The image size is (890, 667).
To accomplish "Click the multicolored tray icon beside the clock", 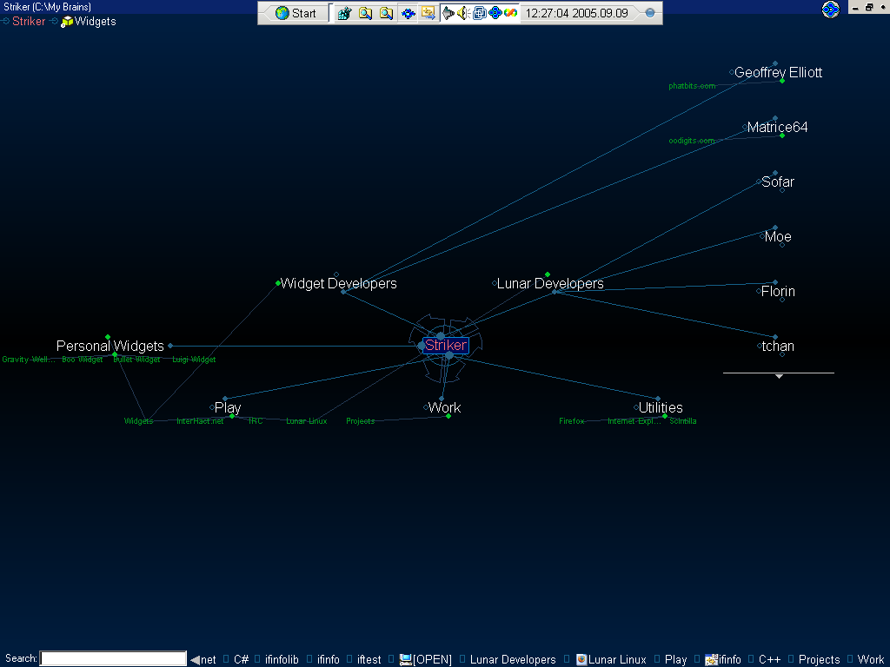I will click(x=510, y=13).
